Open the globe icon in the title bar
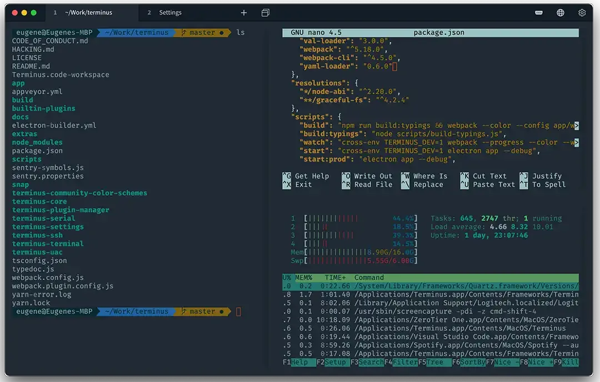This screenshot has height=382, width=600. point(560,13)
